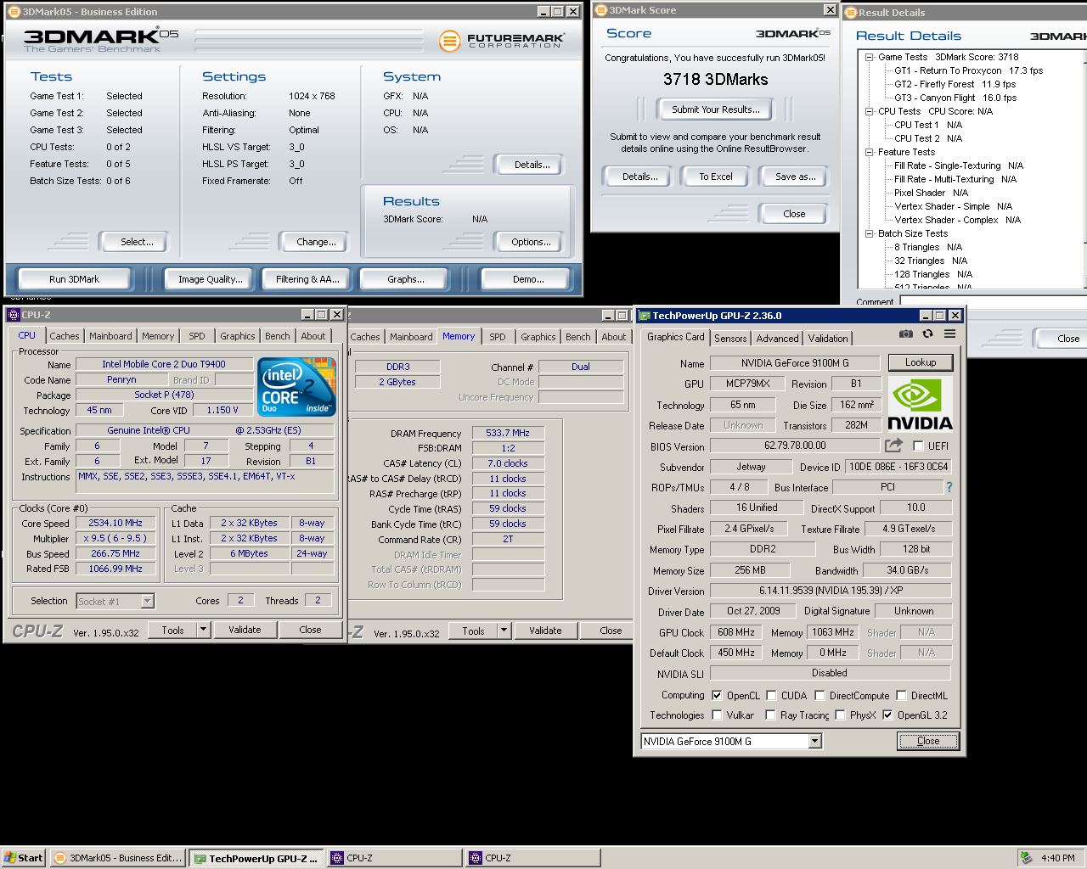Select the GT1 - Return To Proxycon result row

[x=968, y=70]
